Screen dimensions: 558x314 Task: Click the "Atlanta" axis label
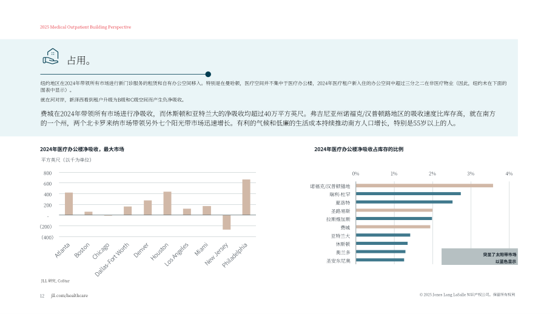(x=62, y=250)
